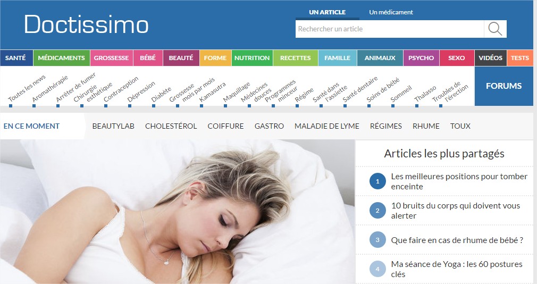Image resolution: width=537 pixels, height=284 pixels.
Task: Open the sleeping woman featured image
Action: click(x=178, y=211)
